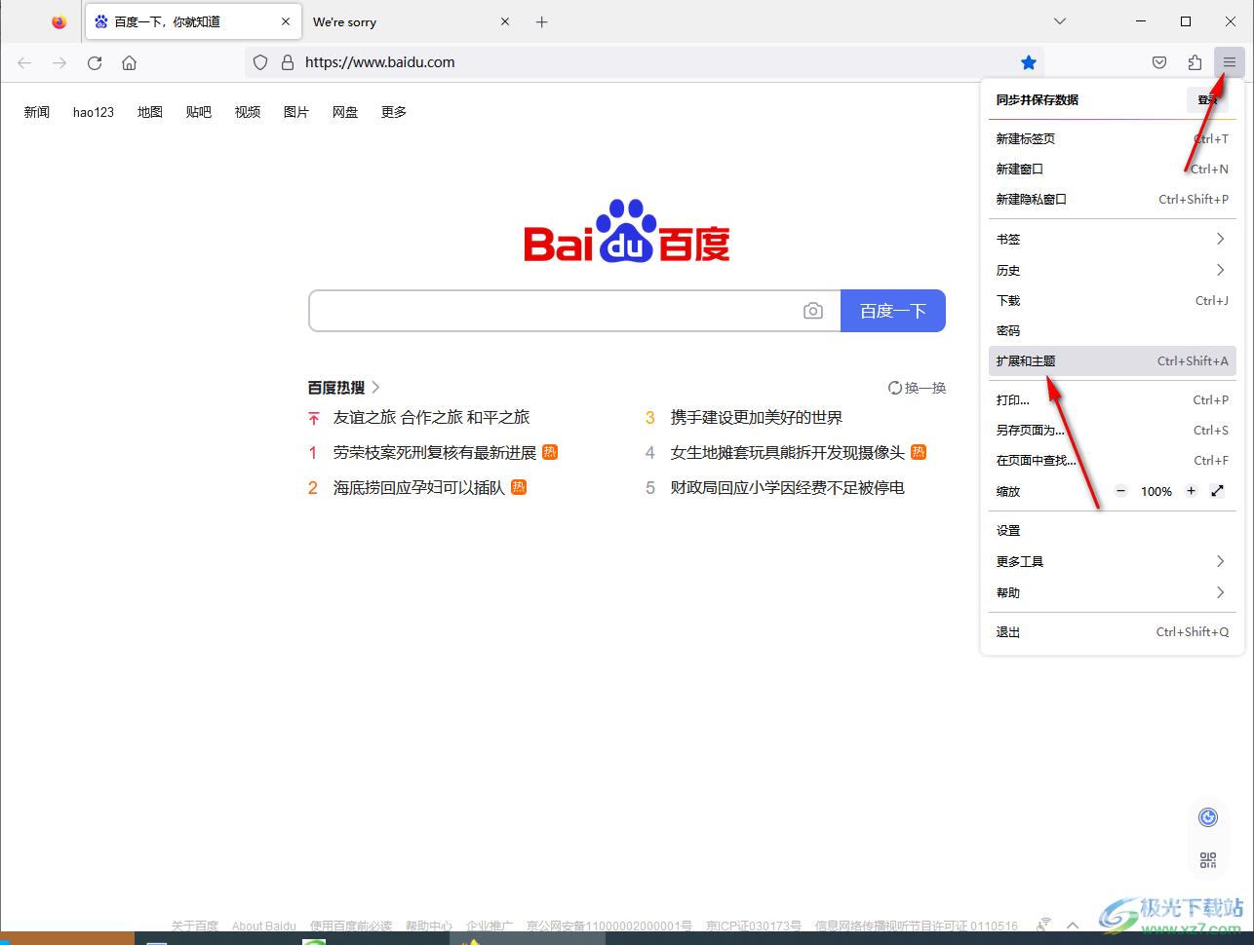
Task: Open a new tab with plus button
Action: [542, 21]
